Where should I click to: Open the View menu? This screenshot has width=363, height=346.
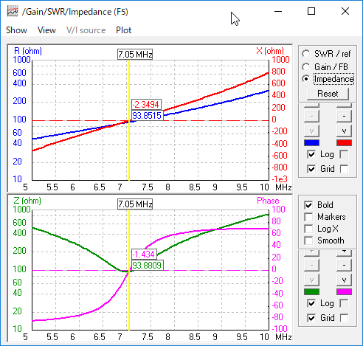click(x=46, y=30)
